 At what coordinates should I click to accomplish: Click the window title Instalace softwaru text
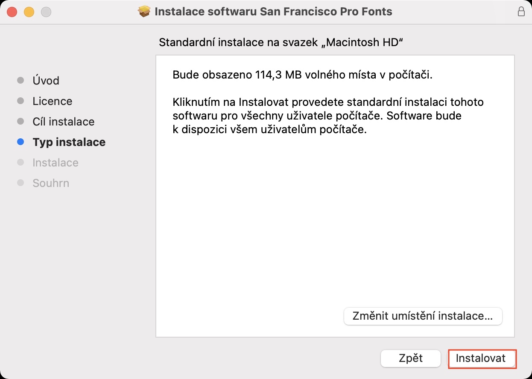[273, 12]
